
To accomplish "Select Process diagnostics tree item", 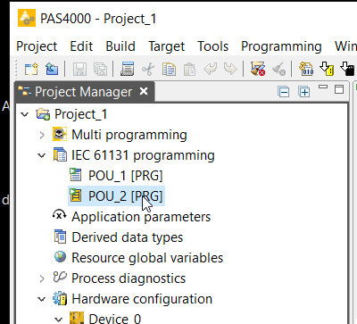I will click(x=129, y=278).
